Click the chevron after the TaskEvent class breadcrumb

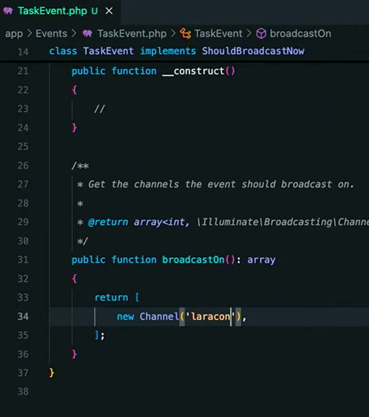(249, 34)
